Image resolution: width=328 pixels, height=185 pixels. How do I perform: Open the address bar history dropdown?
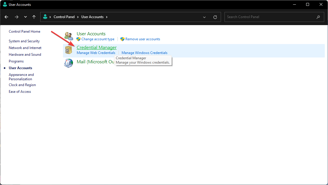204,17
